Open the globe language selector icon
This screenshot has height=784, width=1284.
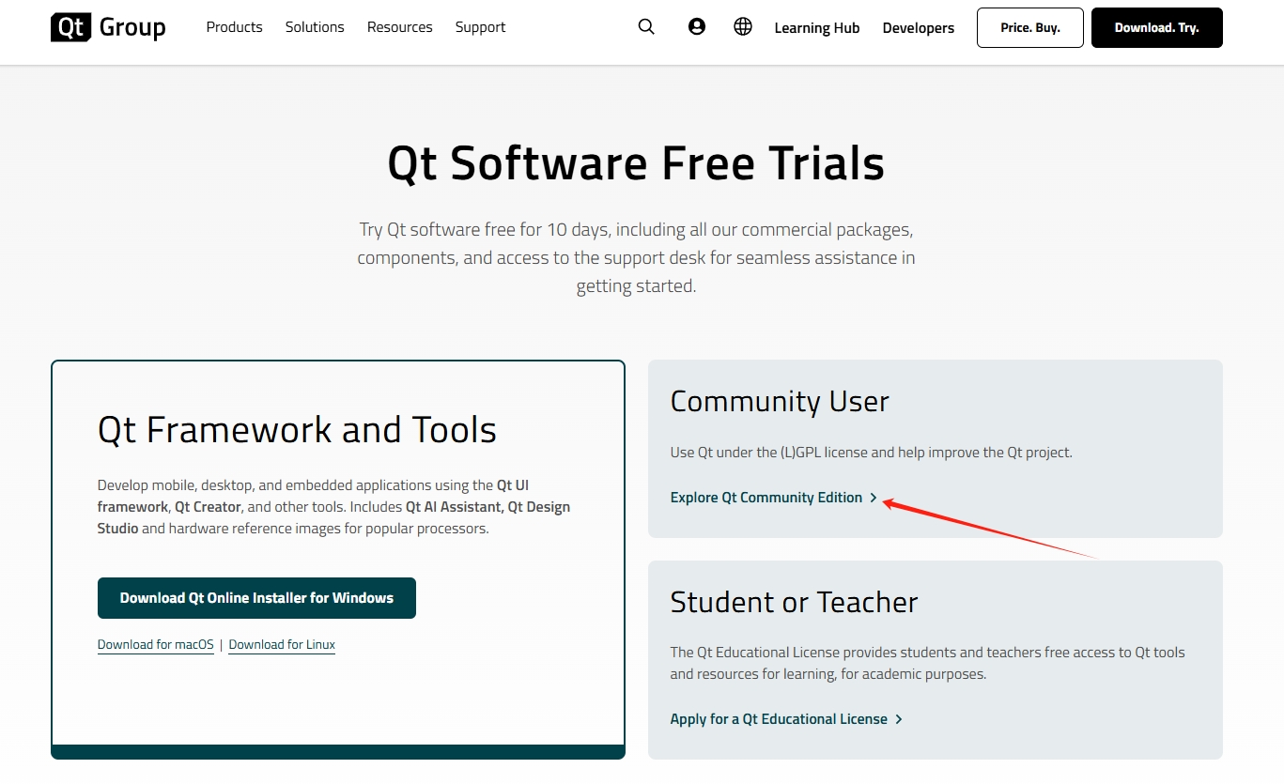[743, 27]
